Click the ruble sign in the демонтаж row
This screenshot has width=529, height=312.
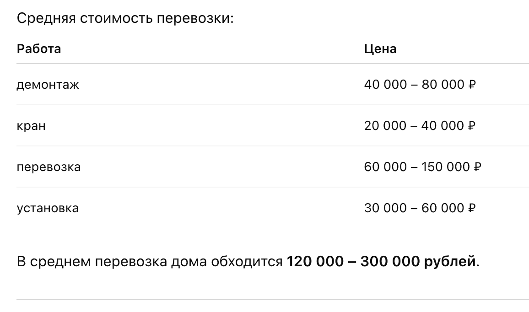pos(472,85)
